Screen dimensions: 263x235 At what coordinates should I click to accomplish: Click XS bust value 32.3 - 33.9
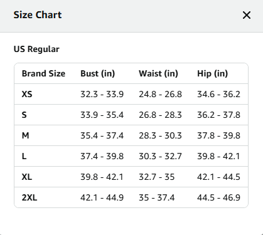(102, 94)
